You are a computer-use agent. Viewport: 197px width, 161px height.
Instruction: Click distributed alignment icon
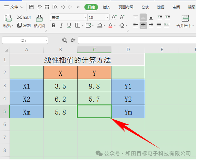pyautogui.click(x=167, y=25)
